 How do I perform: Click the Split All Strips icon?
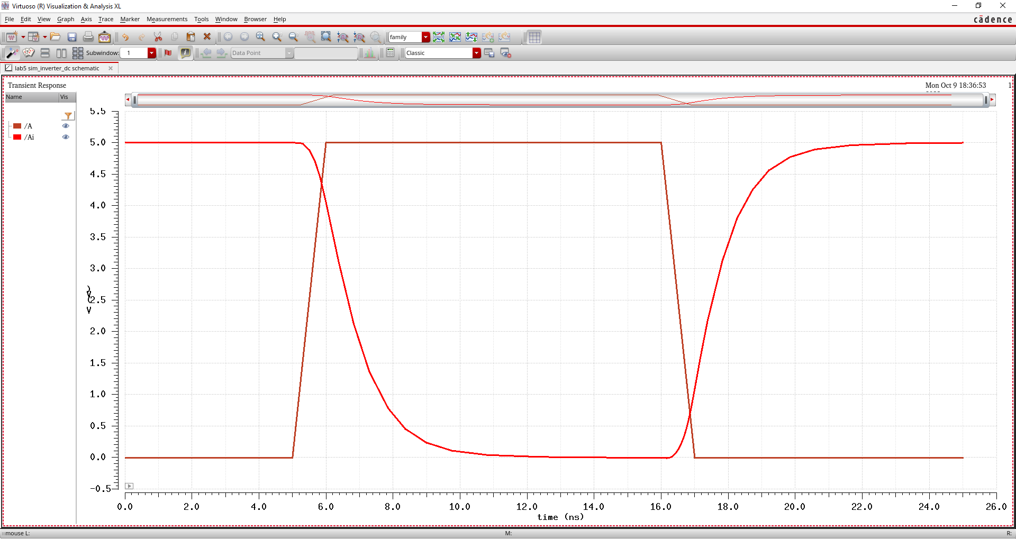[455, 37]
